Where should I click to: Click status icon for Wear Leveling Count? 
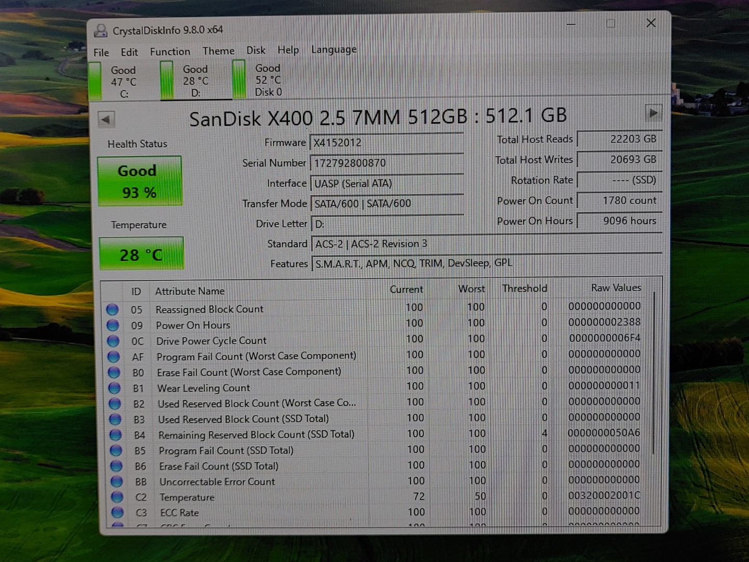[114, 388]
